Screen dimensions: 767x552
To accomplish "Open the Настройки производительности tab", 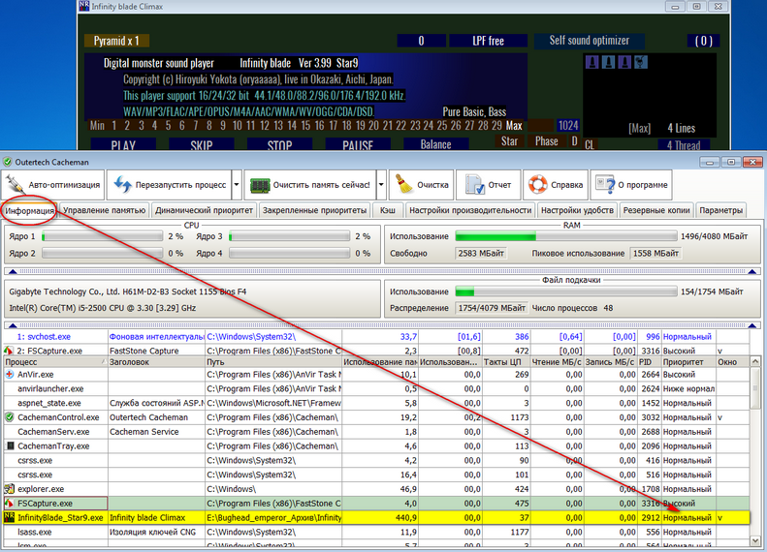I will [470, 210].
